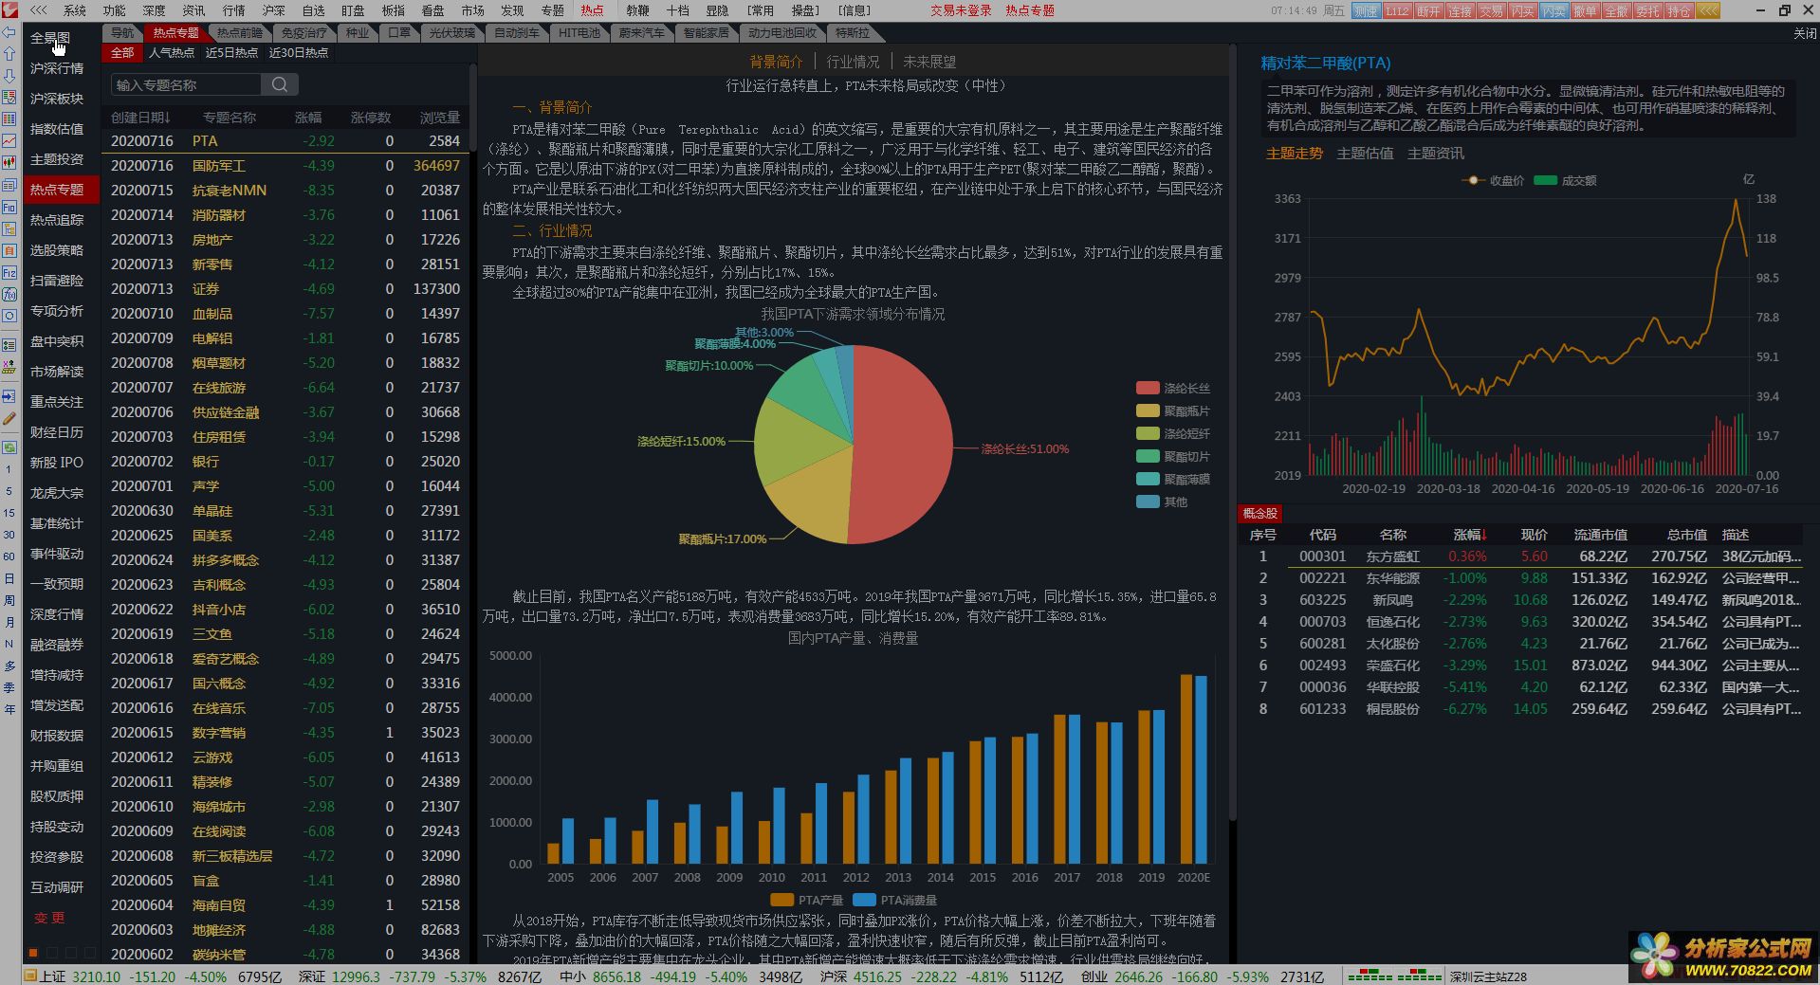Open the 行情 menu

(x=233, y=10)
